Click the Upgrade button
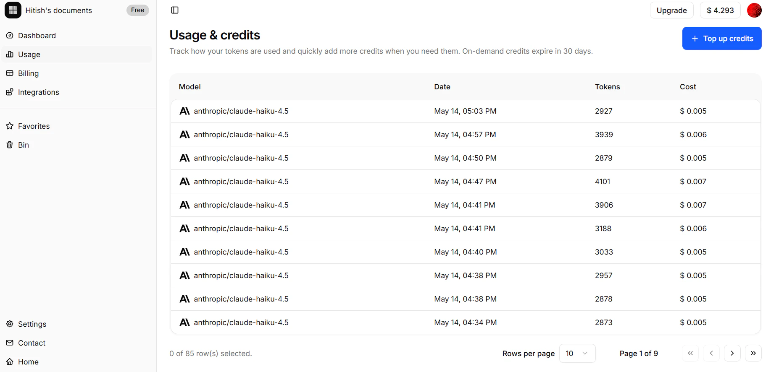Screen dimensions: 771x372 [672, 10]
